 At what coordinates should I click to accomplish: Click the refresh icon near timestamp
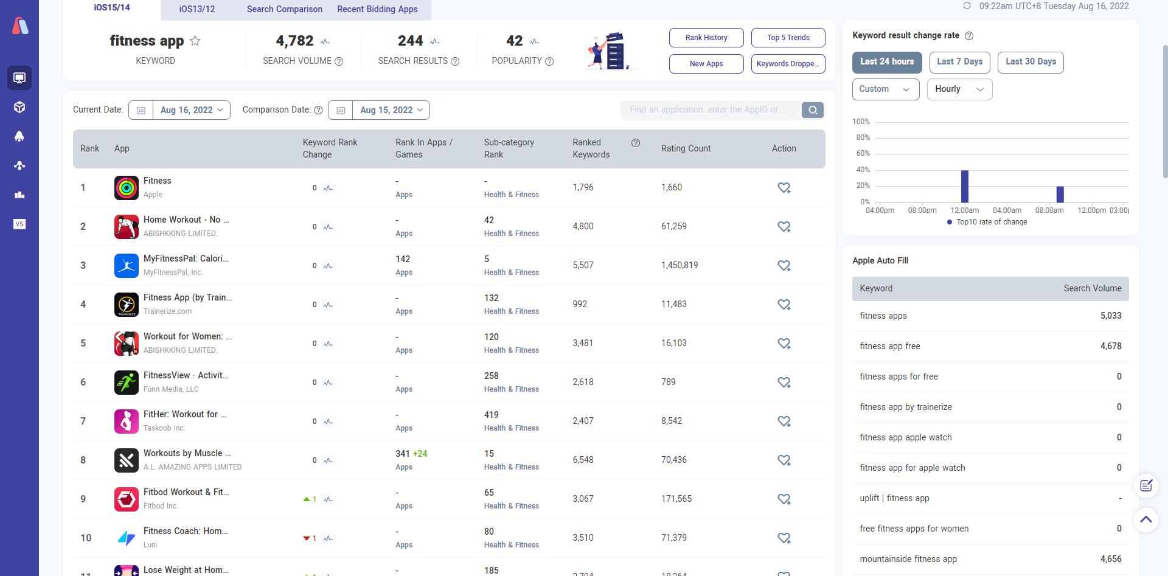point(967,6)
